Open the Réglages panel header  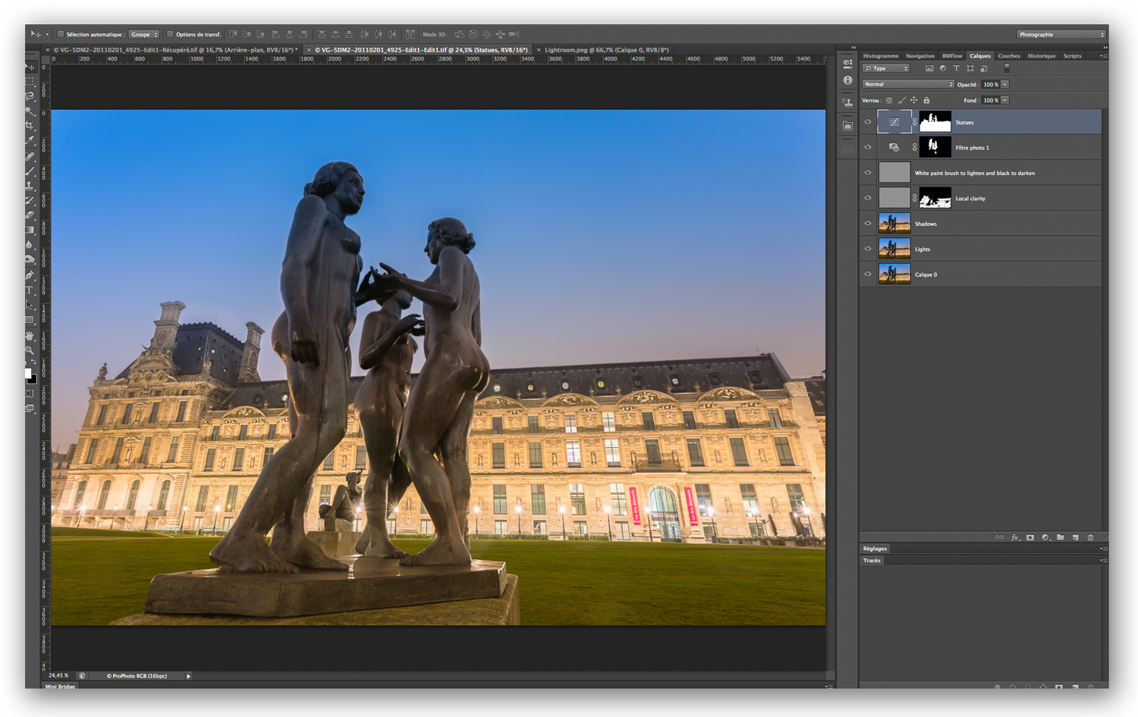tap(875, 548)
